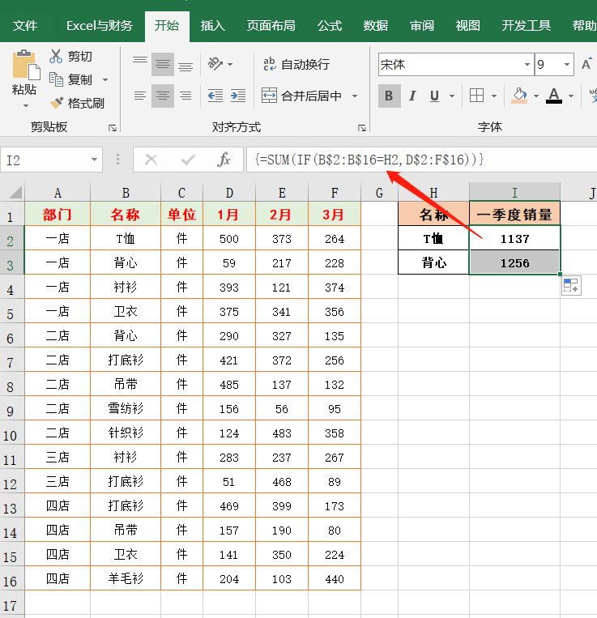Click the Insert Function fx icon
Viewport: 597px width, 618px height.
[x=224, y=160]
